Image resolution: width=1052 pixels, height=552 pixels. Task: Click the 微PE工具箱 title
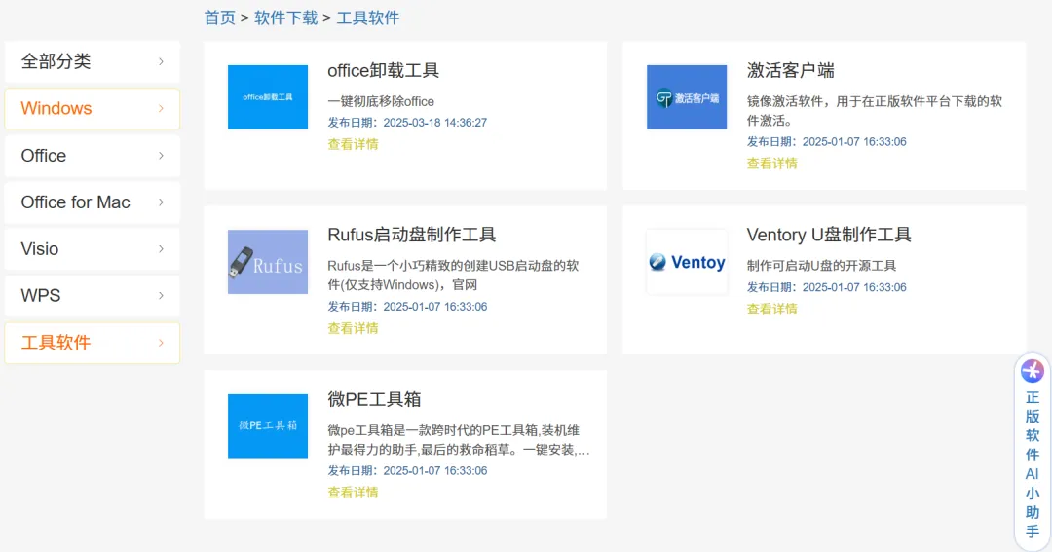click(374, 399)
